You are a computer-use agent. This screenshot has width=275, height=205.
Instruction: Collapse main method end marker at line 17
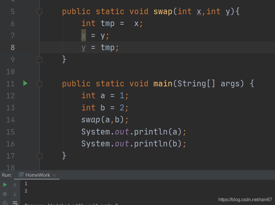click(39, 156)
